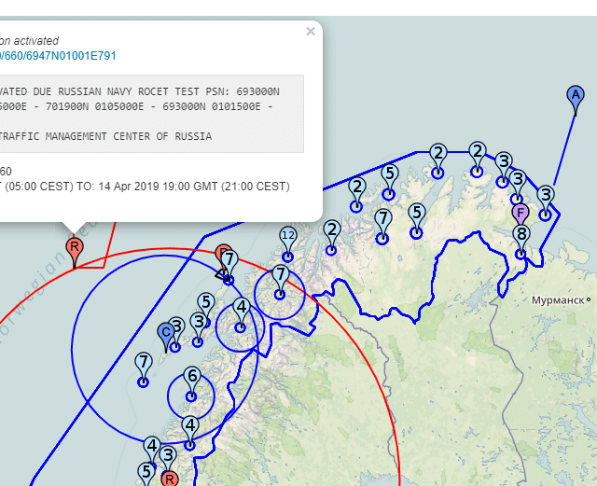Click the red R marker at bottom edge
Image resolution: width=597 pixels, height=486 pixels.
tap(169, 479)
